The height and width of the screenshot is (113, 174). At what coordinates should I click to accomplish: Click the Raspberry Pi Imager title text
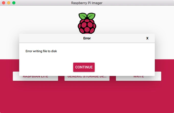coord(87,3)
